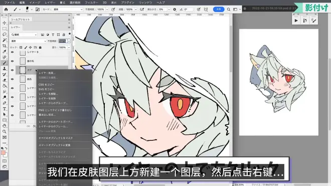Enable airbrush build-up icon
The width and height of the screenshot is (331, 186).
(x=142, y=10)
